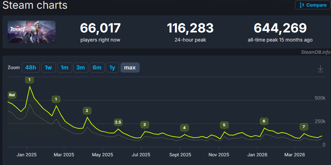Open the Marvel Rivals game thumbnail
Screen dimensions: 331x165
click(x=32, y=32)
